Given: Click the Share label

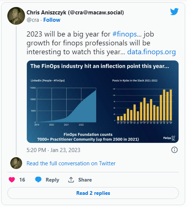Looking at the screenshot, I should [x=85, y=180].
